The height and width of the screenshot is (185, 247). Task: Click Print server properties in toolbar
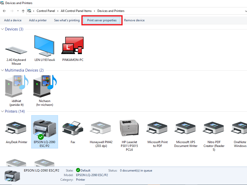coord(102,20)
